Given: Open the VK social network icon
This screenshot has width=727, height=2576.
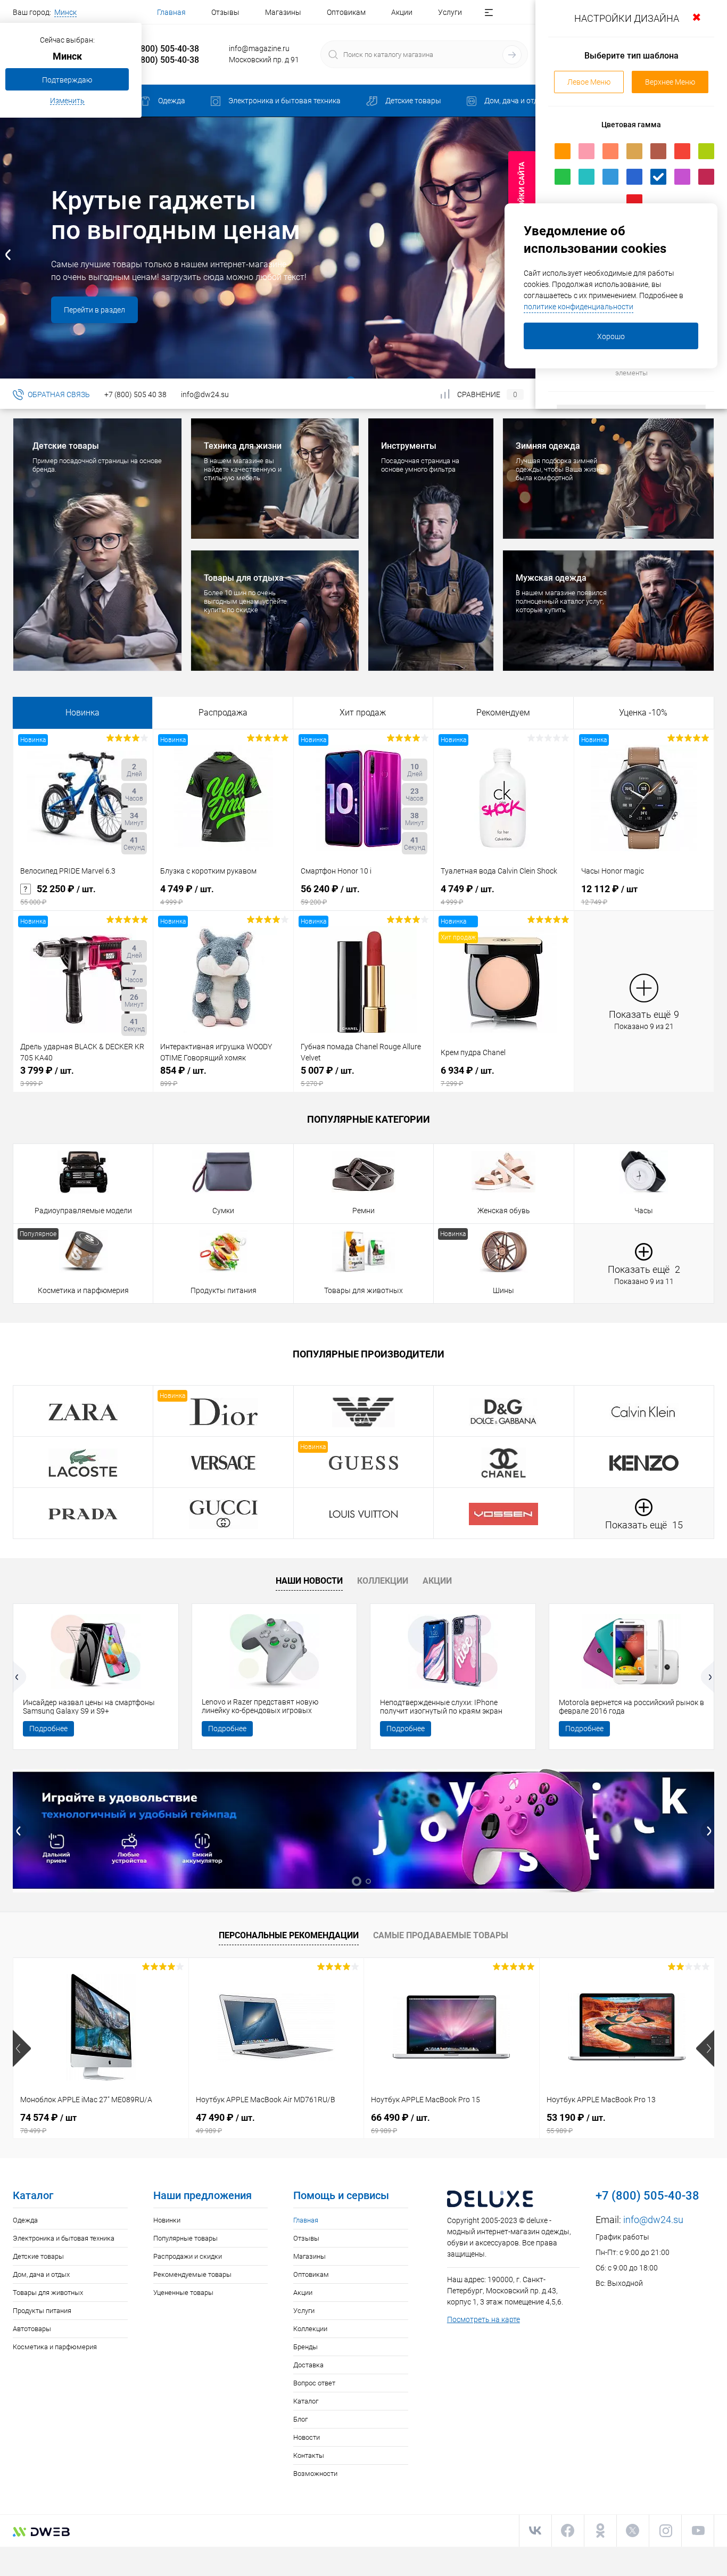Looking at the screenshot, I should (x=535, y=2530).
